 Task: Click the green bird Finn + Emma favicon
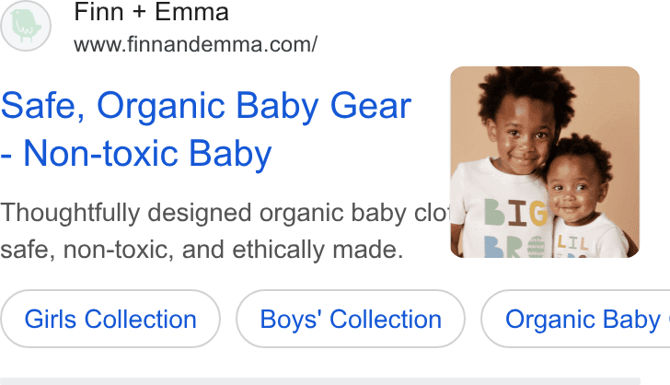26,26
